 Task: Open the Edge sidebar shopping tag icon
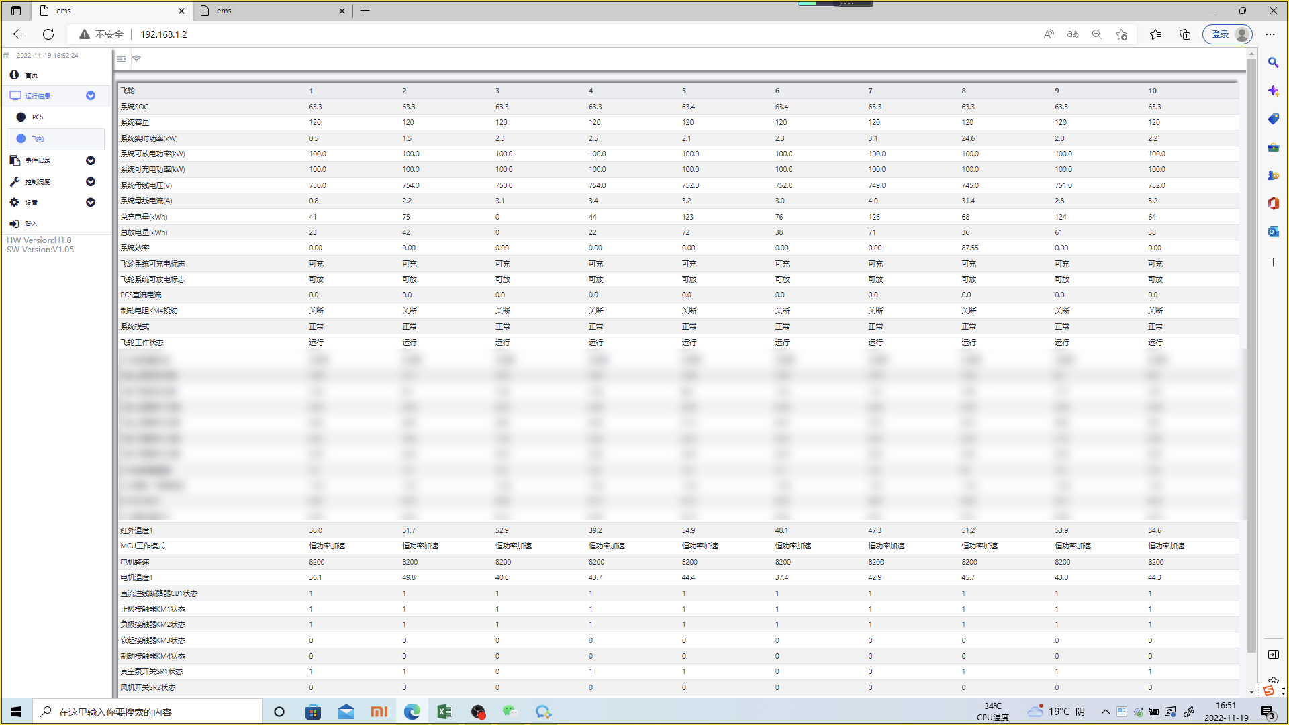tap(1273, 119)
